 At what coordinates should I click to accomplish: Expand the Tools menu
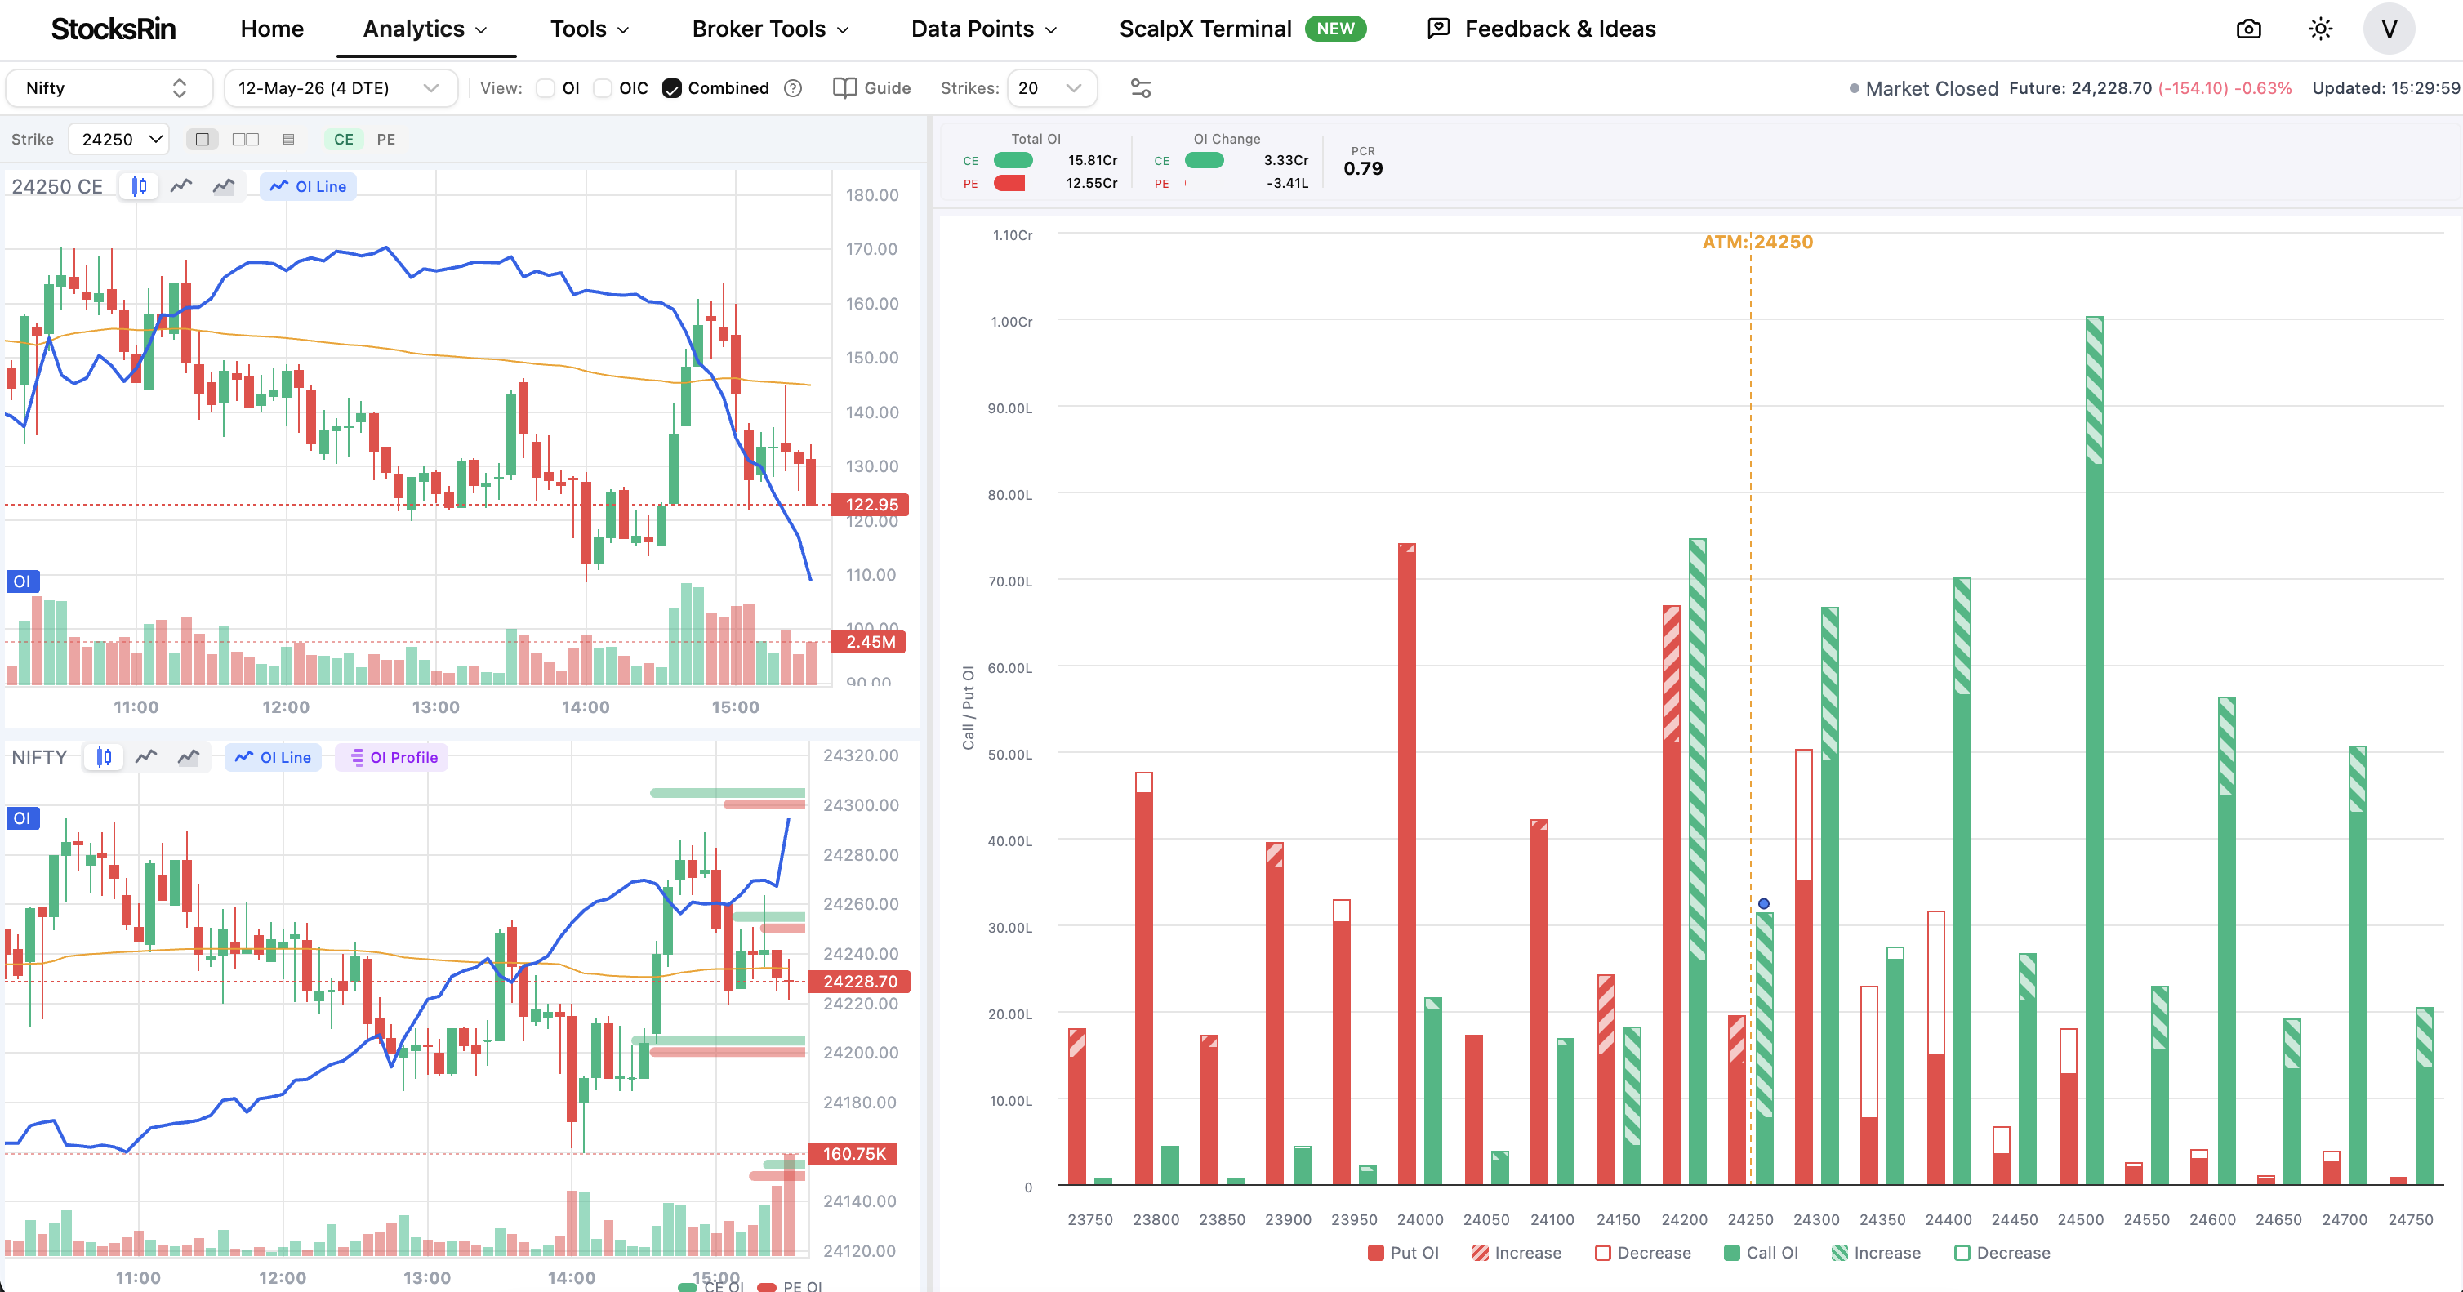click(x=590, y=29)
